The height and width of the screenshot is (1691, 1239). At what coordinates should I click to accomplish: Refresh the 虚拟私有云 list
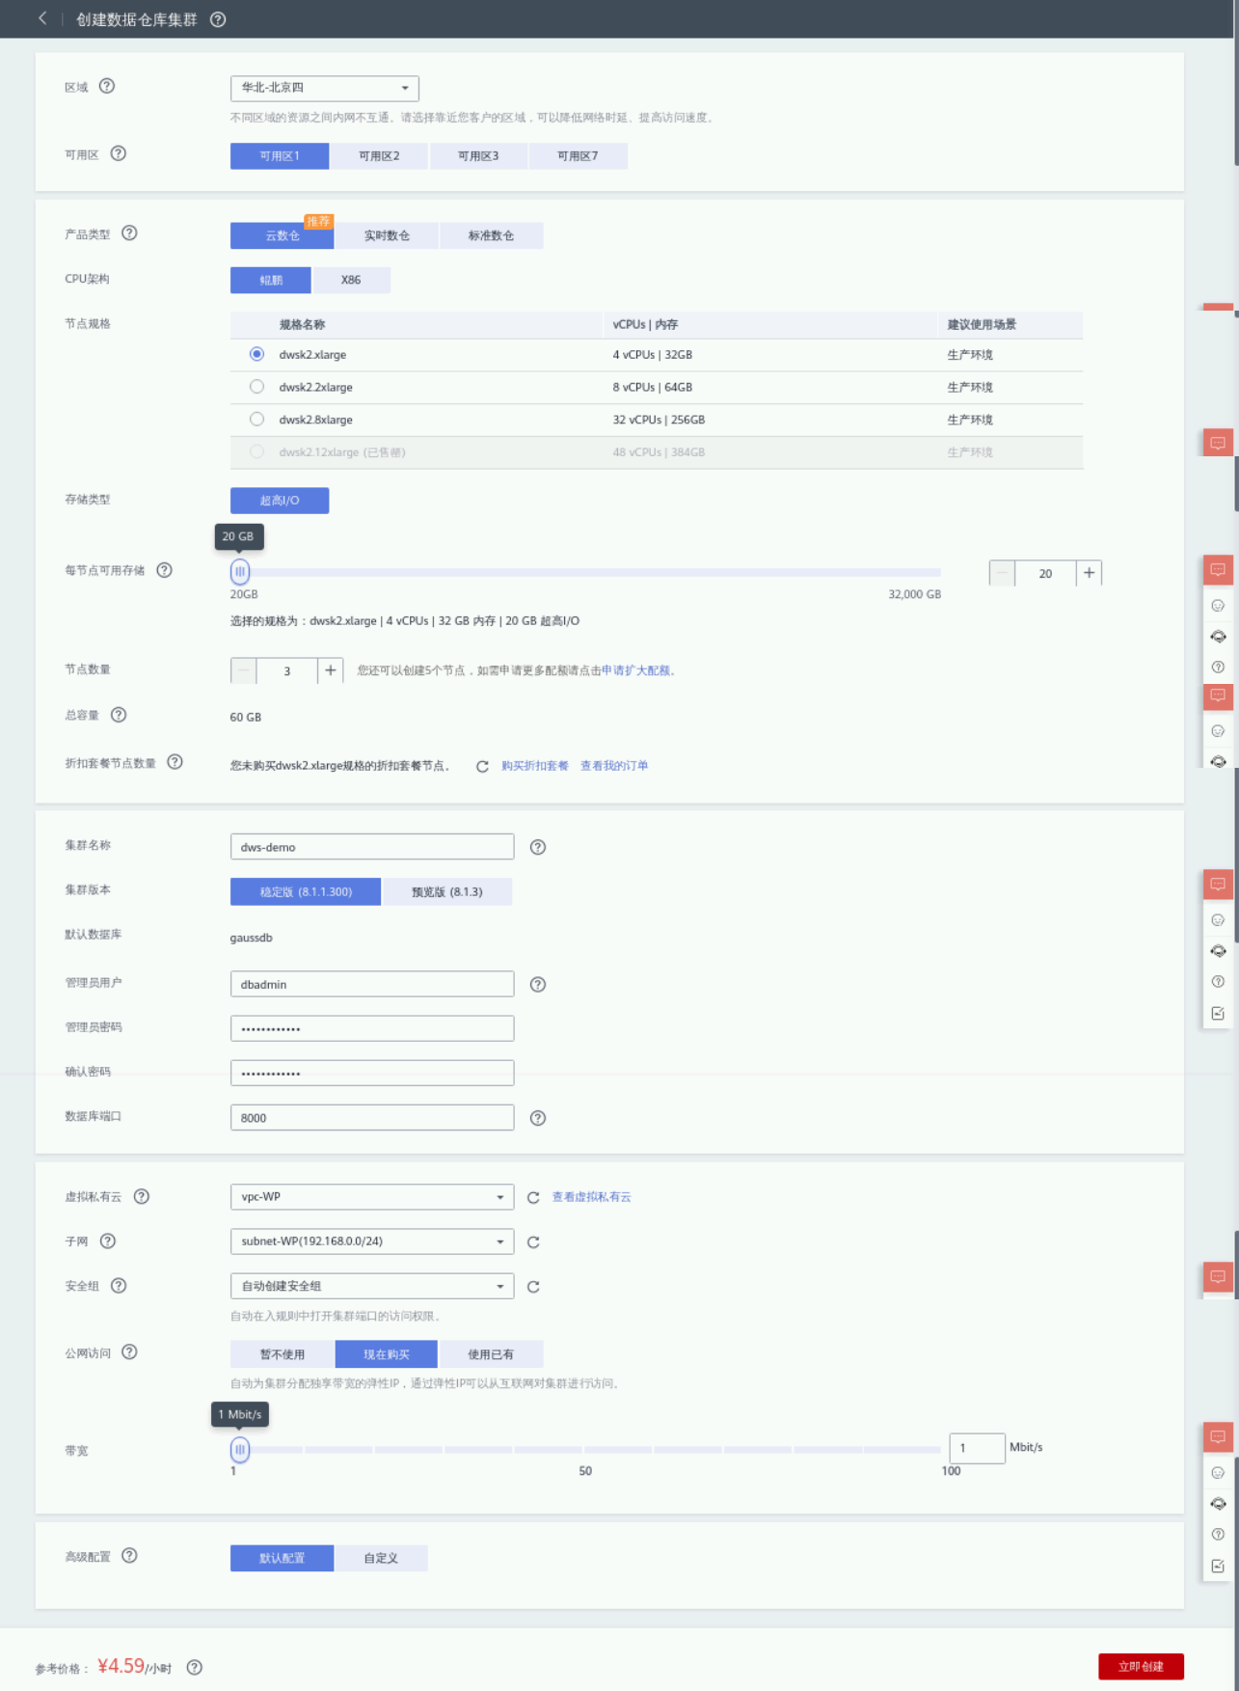(533, 1197)
